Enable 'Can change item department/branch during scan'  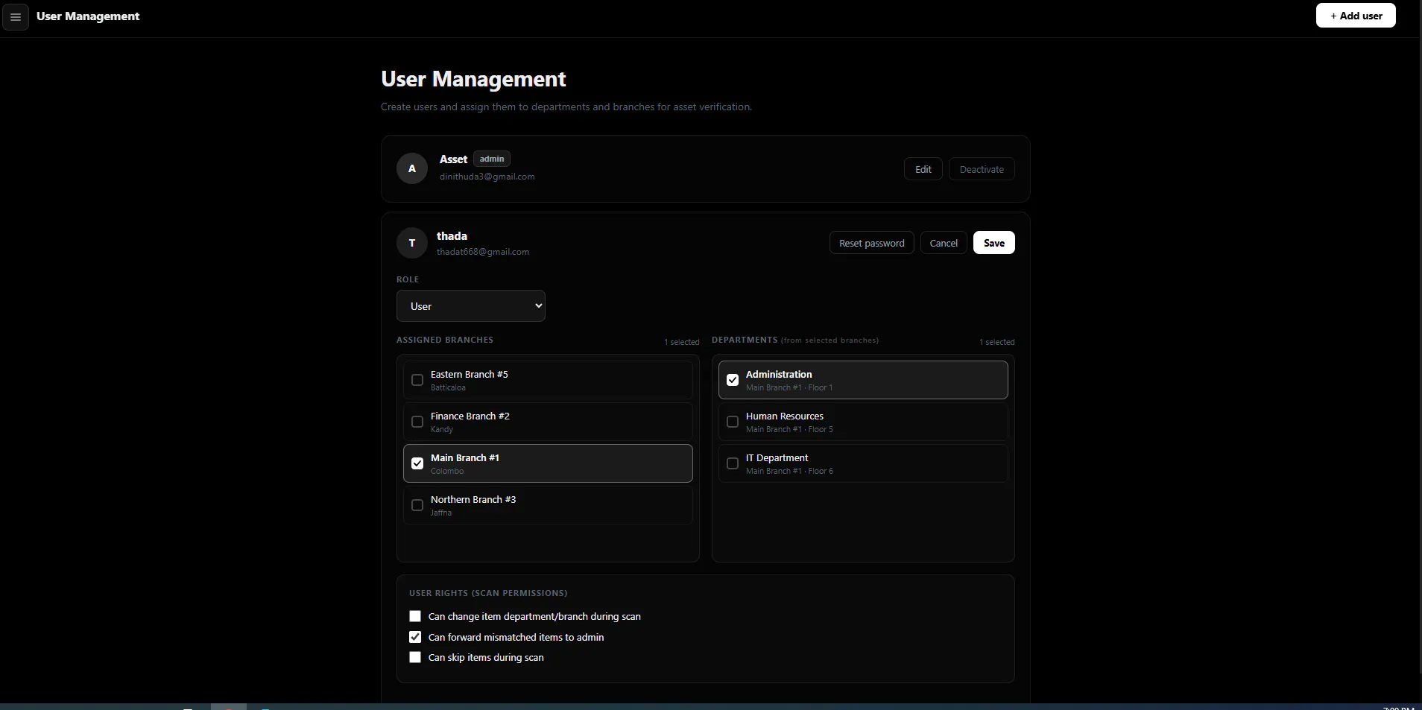point(415,616)
